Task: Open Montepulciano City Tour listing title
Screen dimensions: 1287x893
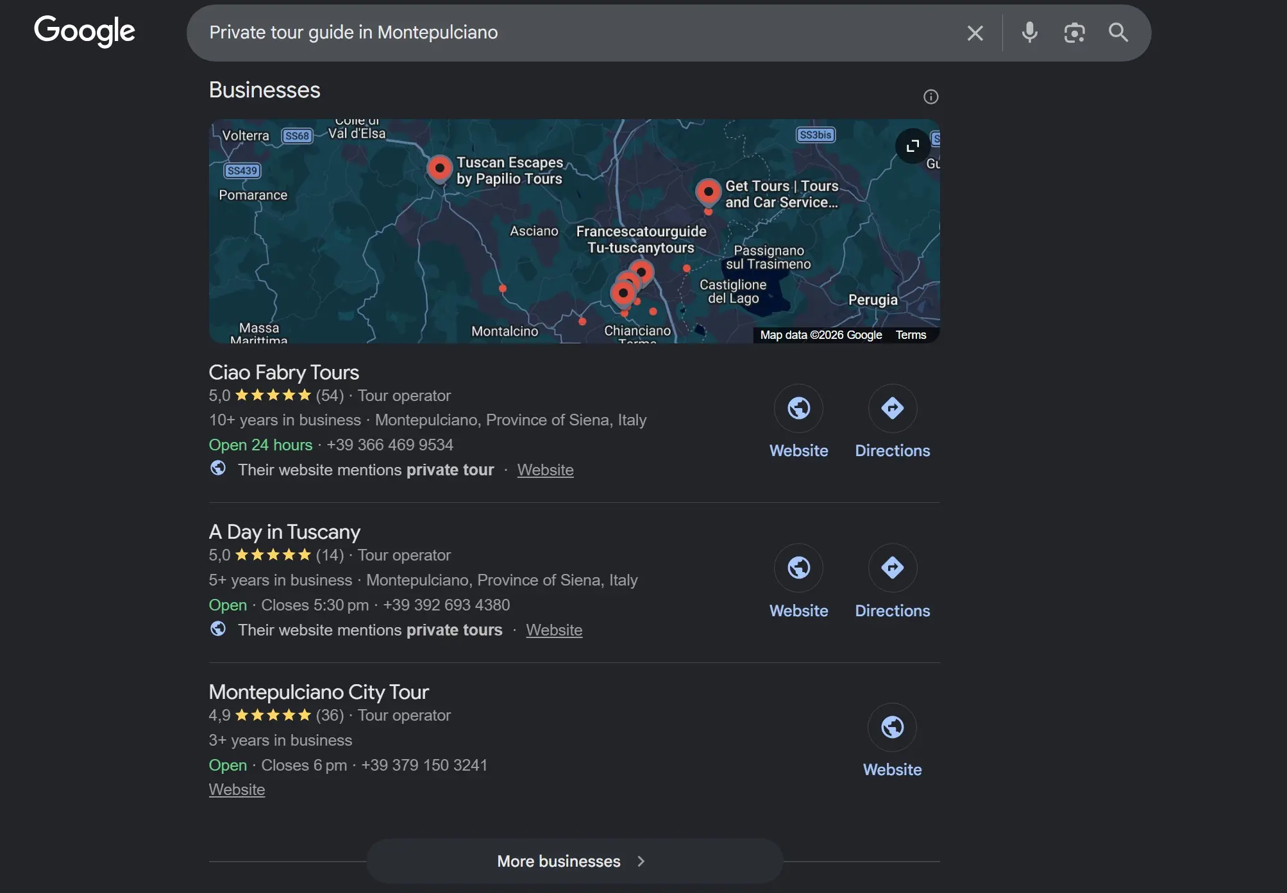Action: tap(319, 692)
